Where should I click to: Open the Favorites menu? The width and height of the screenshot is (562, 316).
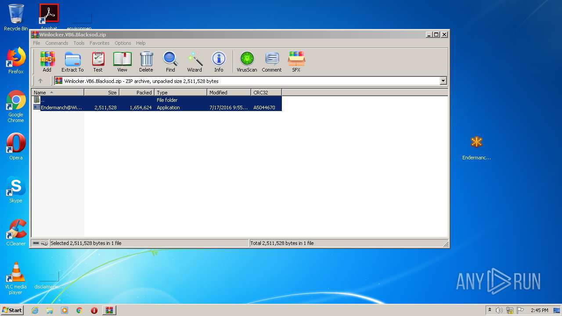(100, 43)
